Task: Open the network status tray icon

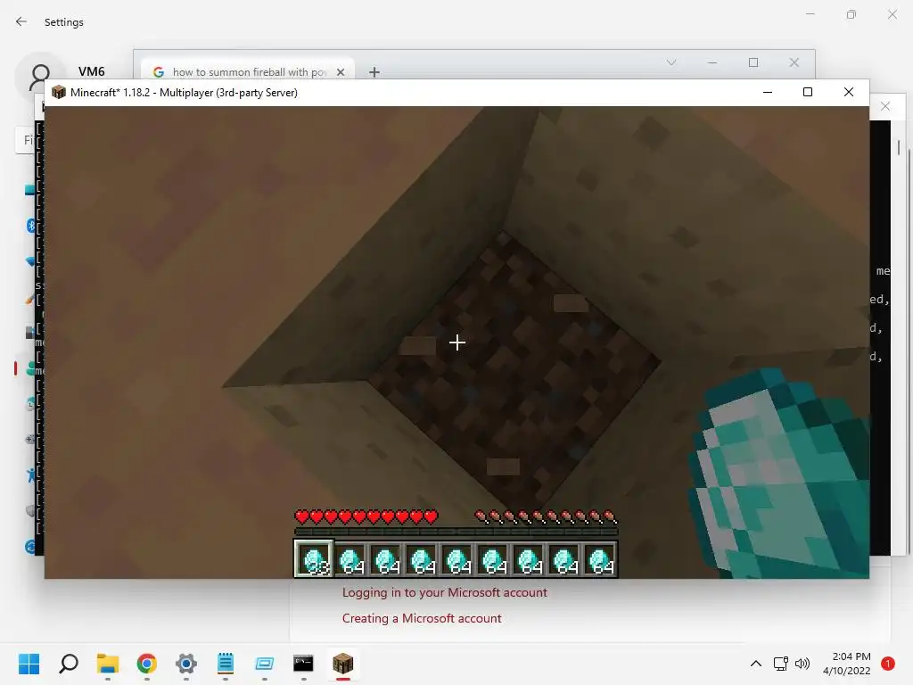Action: click(780, 664)
